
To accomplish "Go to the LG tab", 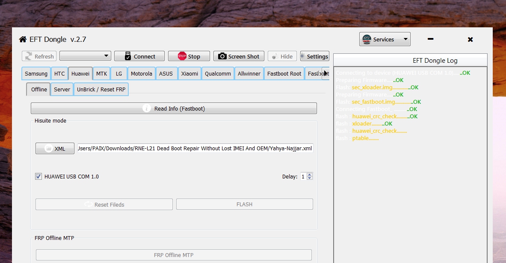I will [x=119, y=73].
